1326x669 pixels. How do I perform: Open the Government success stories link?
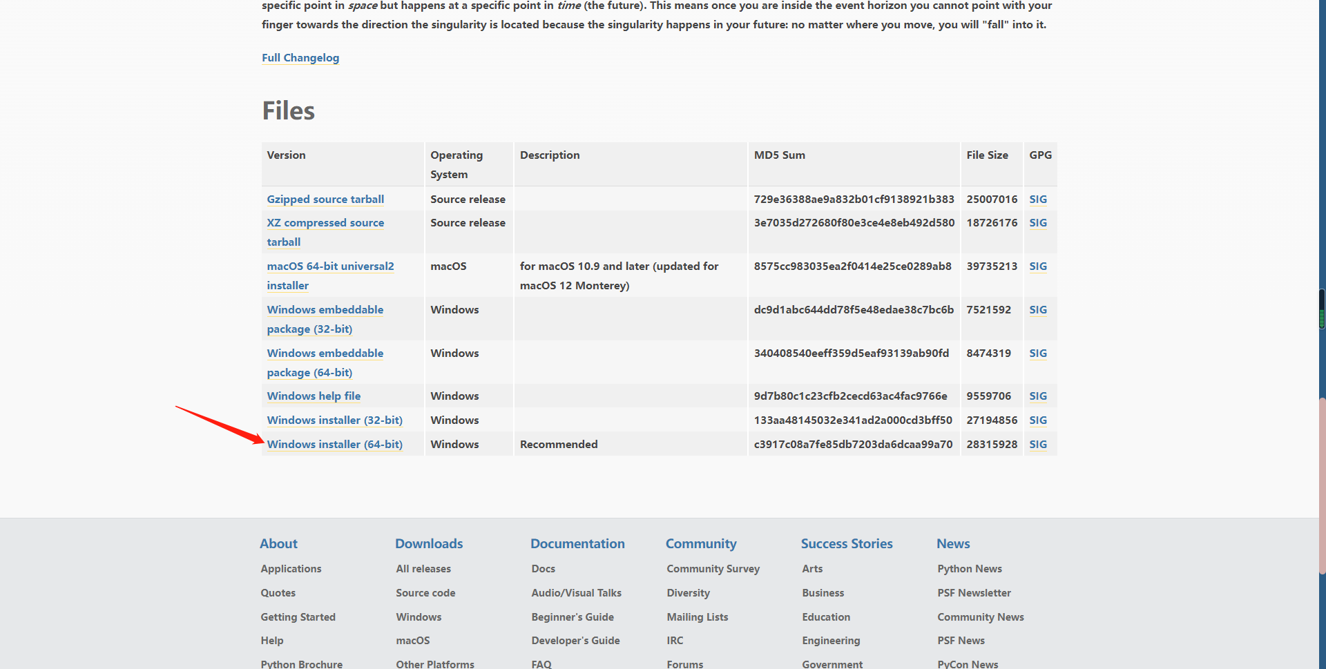(x=832, y=664)
